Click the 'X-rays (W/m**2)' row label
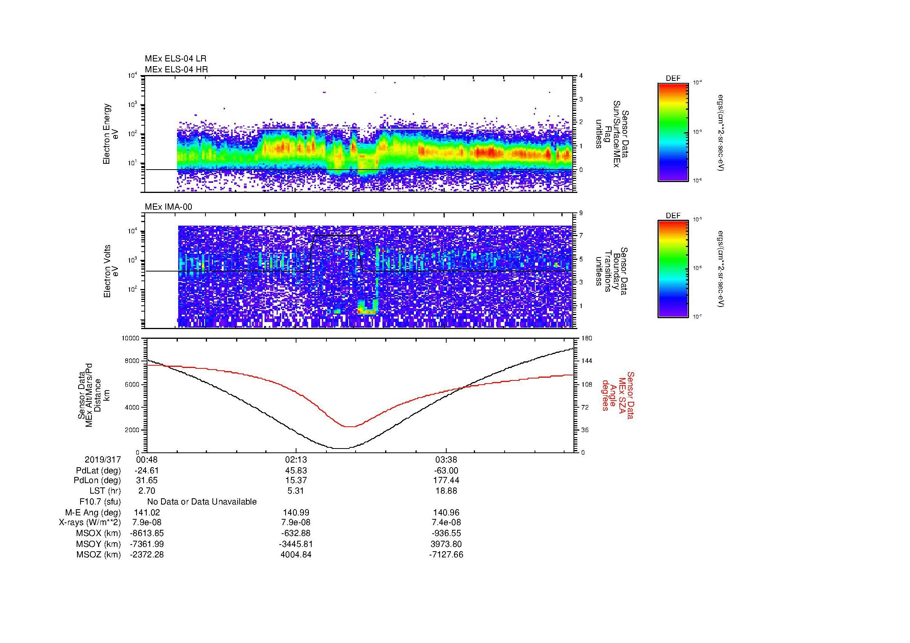Image resolution: width=910 pixels, height=643 pixels. [89, 522]
